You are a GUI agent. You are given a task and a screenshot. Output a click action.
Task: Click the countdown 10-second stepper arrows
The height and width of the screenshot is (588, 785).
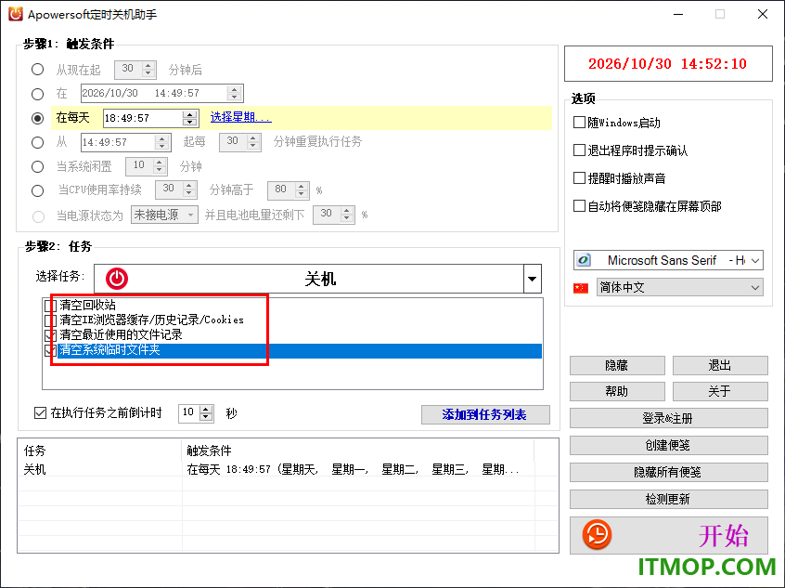tap(206, 413)
